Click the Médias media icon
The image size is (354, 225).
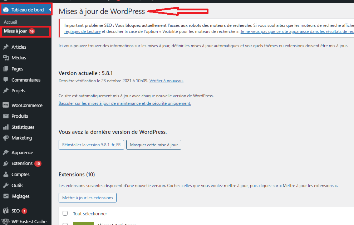6,58
